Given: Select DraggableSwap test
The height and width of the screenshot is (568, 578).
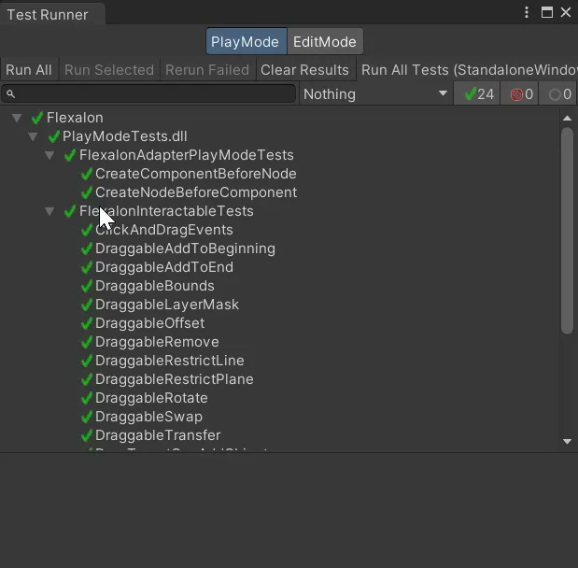Looking at the screenshot, I should (279, 417).
